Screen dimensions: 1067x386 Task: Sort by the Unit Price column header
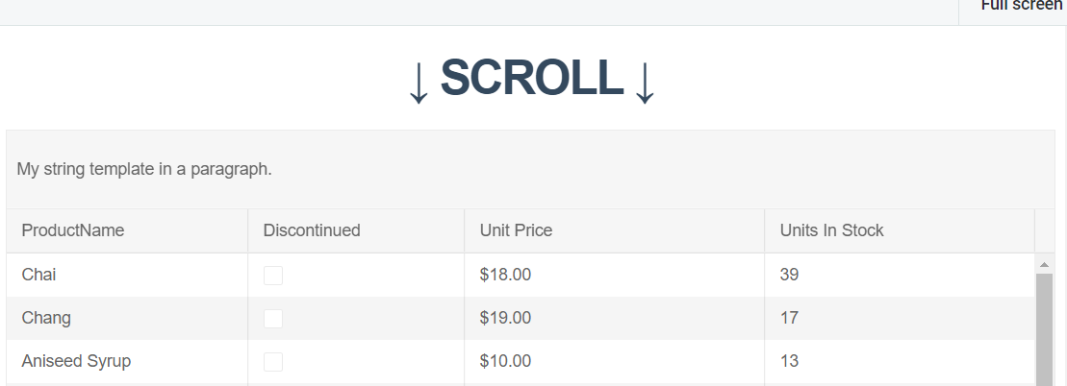pyautogui.click(x=516, y=230)
